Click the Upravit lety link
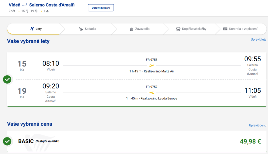The height and width of the screenshot is (154, 268). [258, 39]
